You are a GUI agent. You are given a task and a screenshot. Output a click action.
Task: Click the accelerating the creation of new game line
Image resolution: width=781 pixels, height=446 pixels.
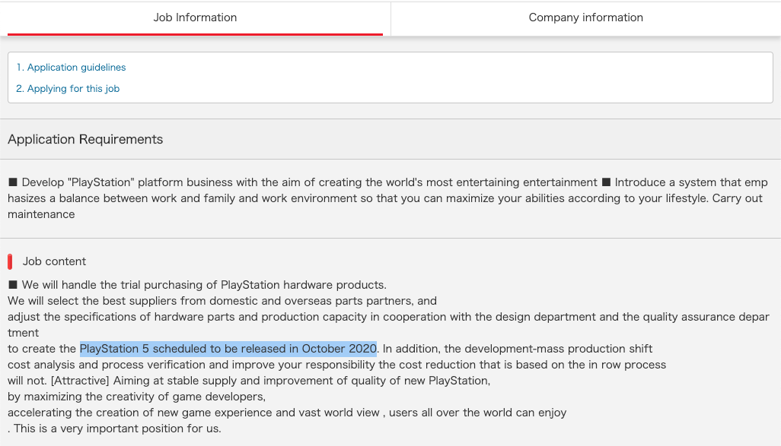(287, 413)
